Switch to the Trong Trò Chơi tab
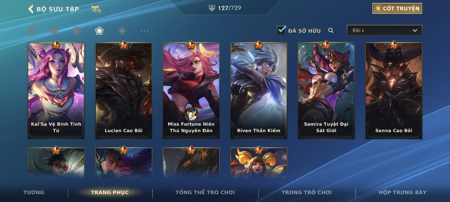Viewport: 450px width, 202px height. pos(307,192)
